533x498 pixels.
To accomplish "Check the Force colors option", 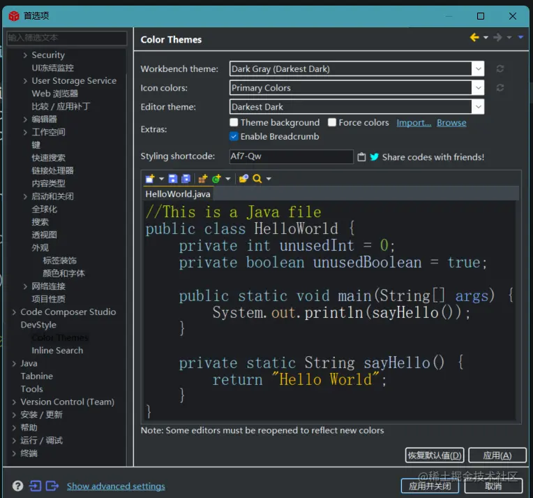I will tap(332, 122).
